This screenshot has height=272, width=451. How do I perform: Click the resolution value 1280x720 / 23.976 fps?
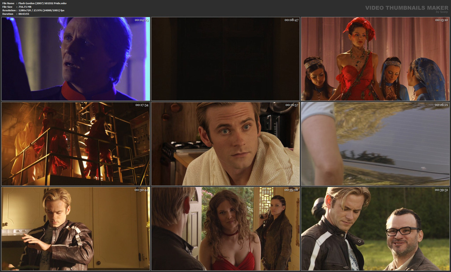tap(41, 10)
